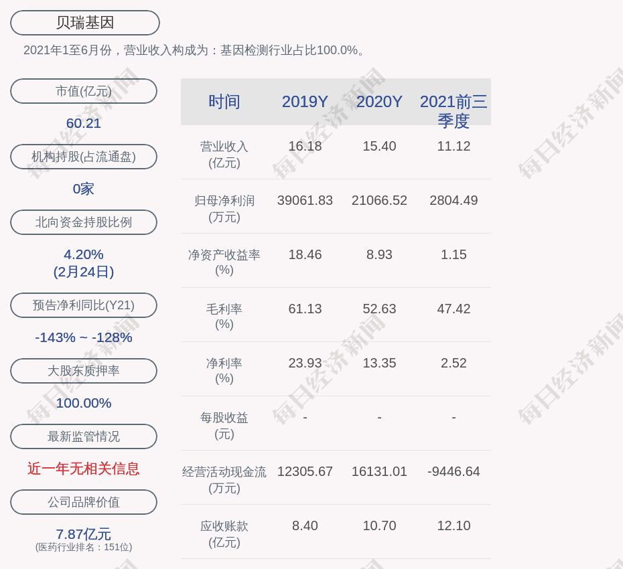Click ROE value 1.15
Screen dimensions: 623x569
[x=454, y=254]
